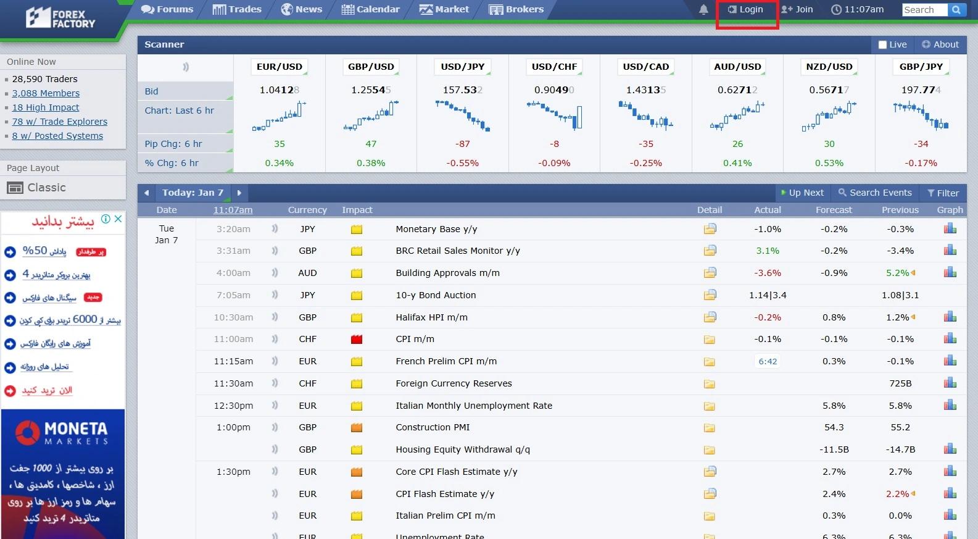Open the Trades menu

[x=237, y=9]
